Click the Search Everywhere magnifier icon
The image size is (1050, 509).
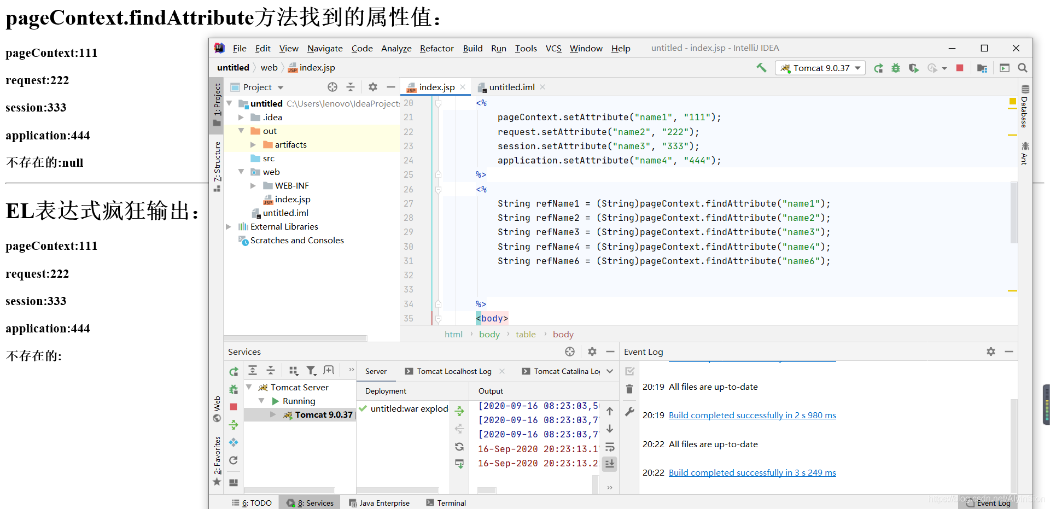coord(1022,68)
